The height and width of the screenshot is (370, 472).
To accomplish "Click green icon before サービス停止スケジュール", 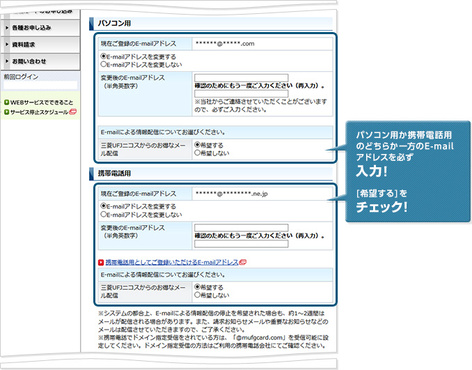I will coord(6,112).
